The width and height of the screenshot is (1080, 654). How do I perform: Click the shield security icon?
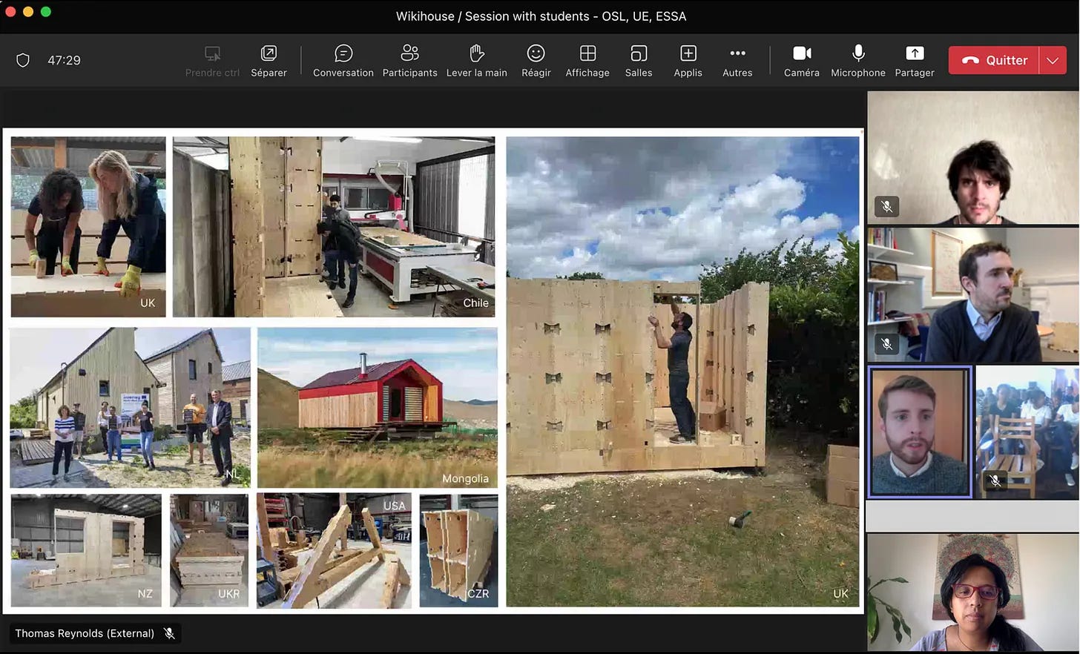pyautogui.click(x=23, y=60)
